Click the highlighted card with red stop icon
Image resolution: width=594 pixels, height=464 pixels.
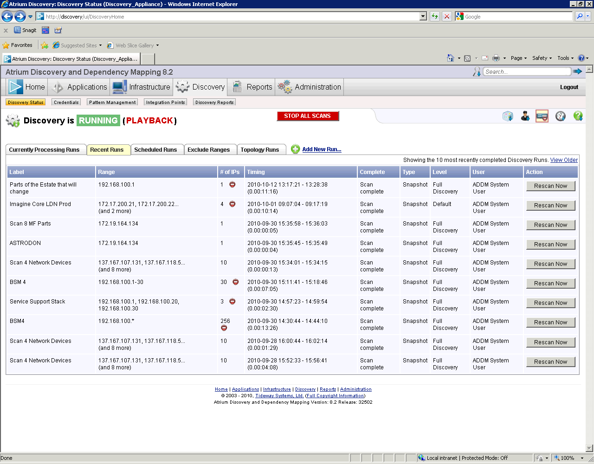click(542, 116)
